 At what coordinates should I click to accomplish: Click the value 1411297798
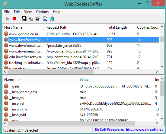point(89,115)
